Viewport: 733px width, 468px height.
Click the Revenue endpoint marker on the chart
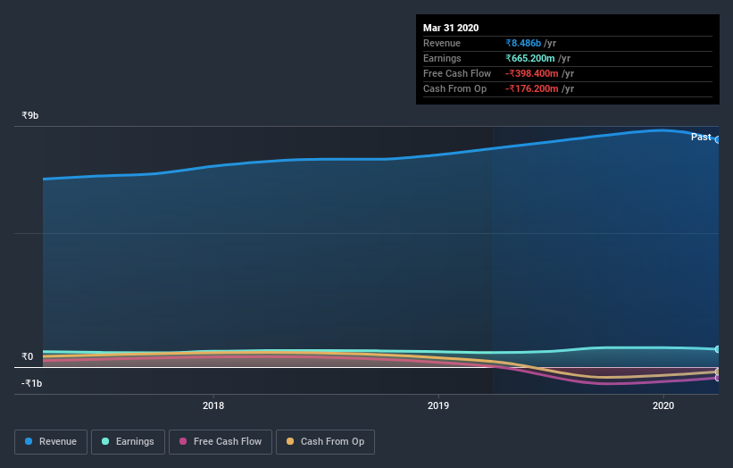click(x=718, y=139)
